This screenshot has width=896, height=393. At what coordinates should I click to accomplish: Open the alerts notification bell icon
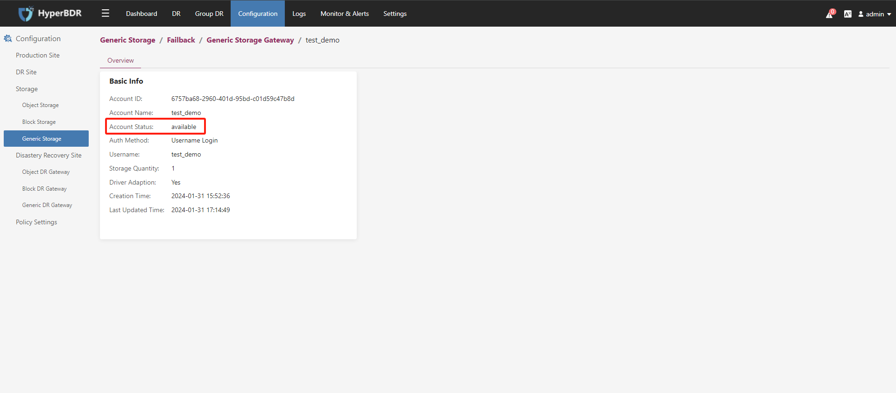click(x=830, y=14)
